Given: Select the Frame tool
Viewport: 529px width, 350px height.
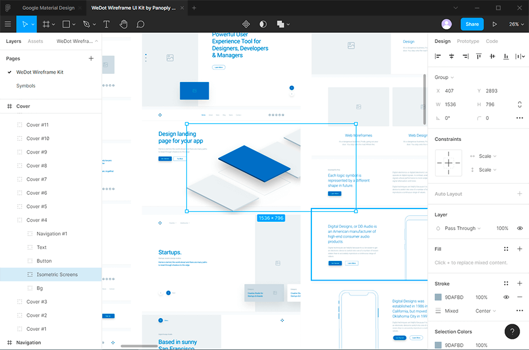Looking at the screenshot, I should coord(46,24).
